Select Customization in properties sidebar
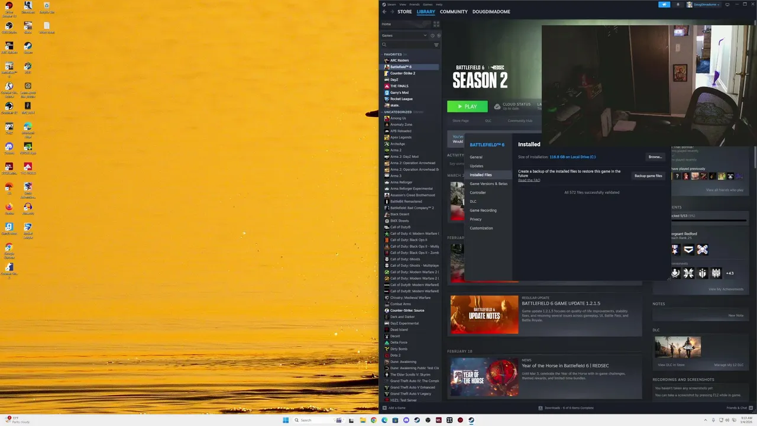Viewport: 757px width, 426px height. click(x=481, y=228)
